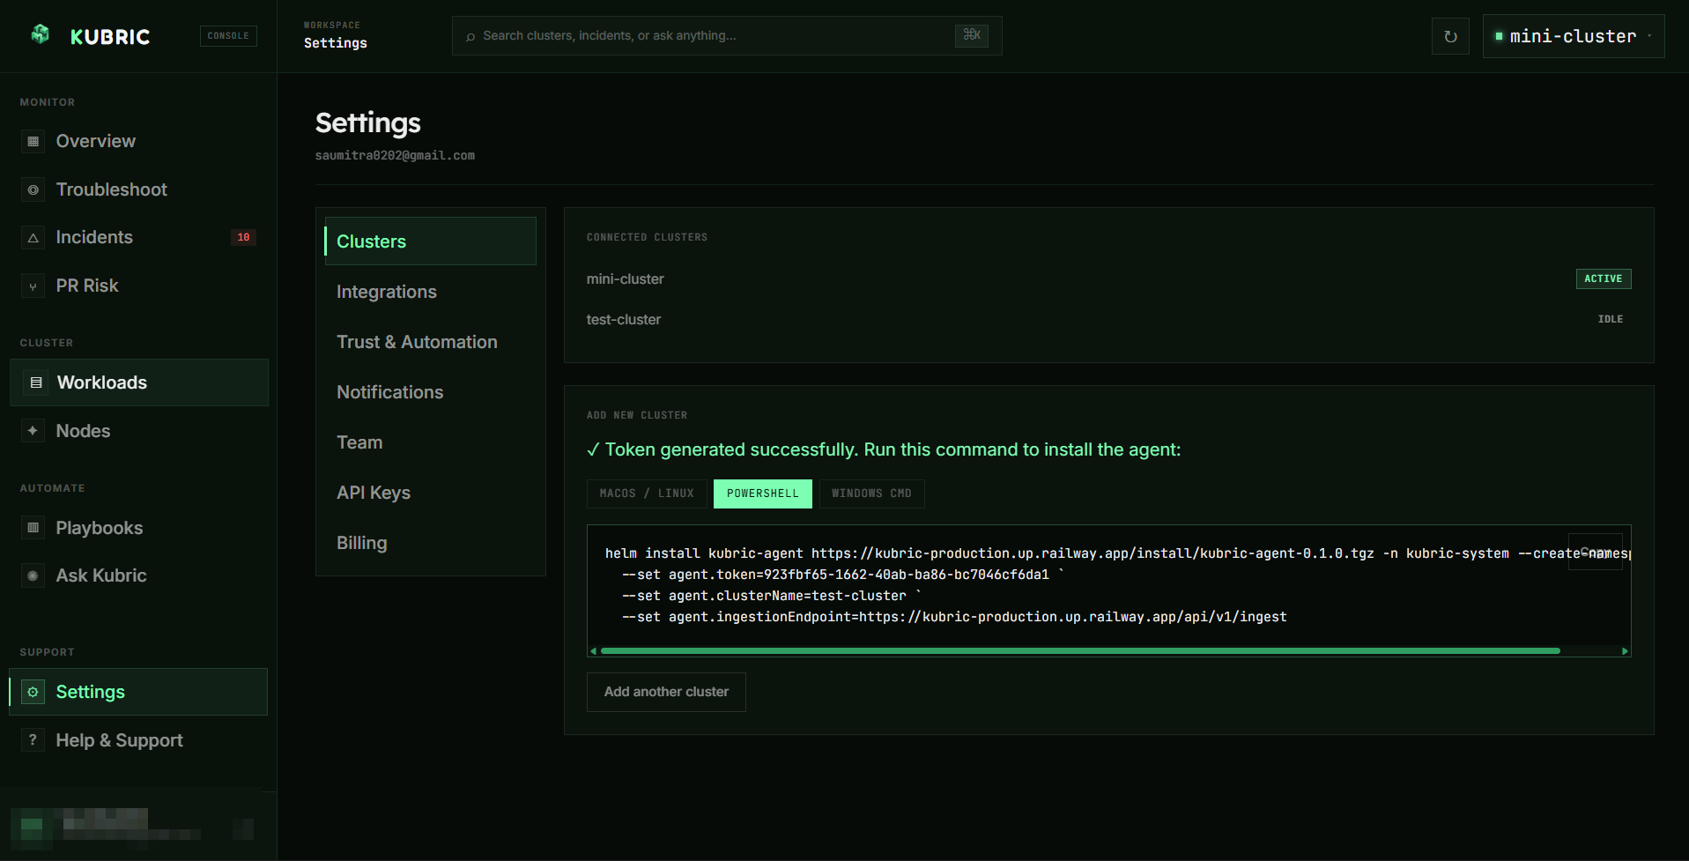
Task: Open Help & Support page
Action: click(x=139, y=740)
